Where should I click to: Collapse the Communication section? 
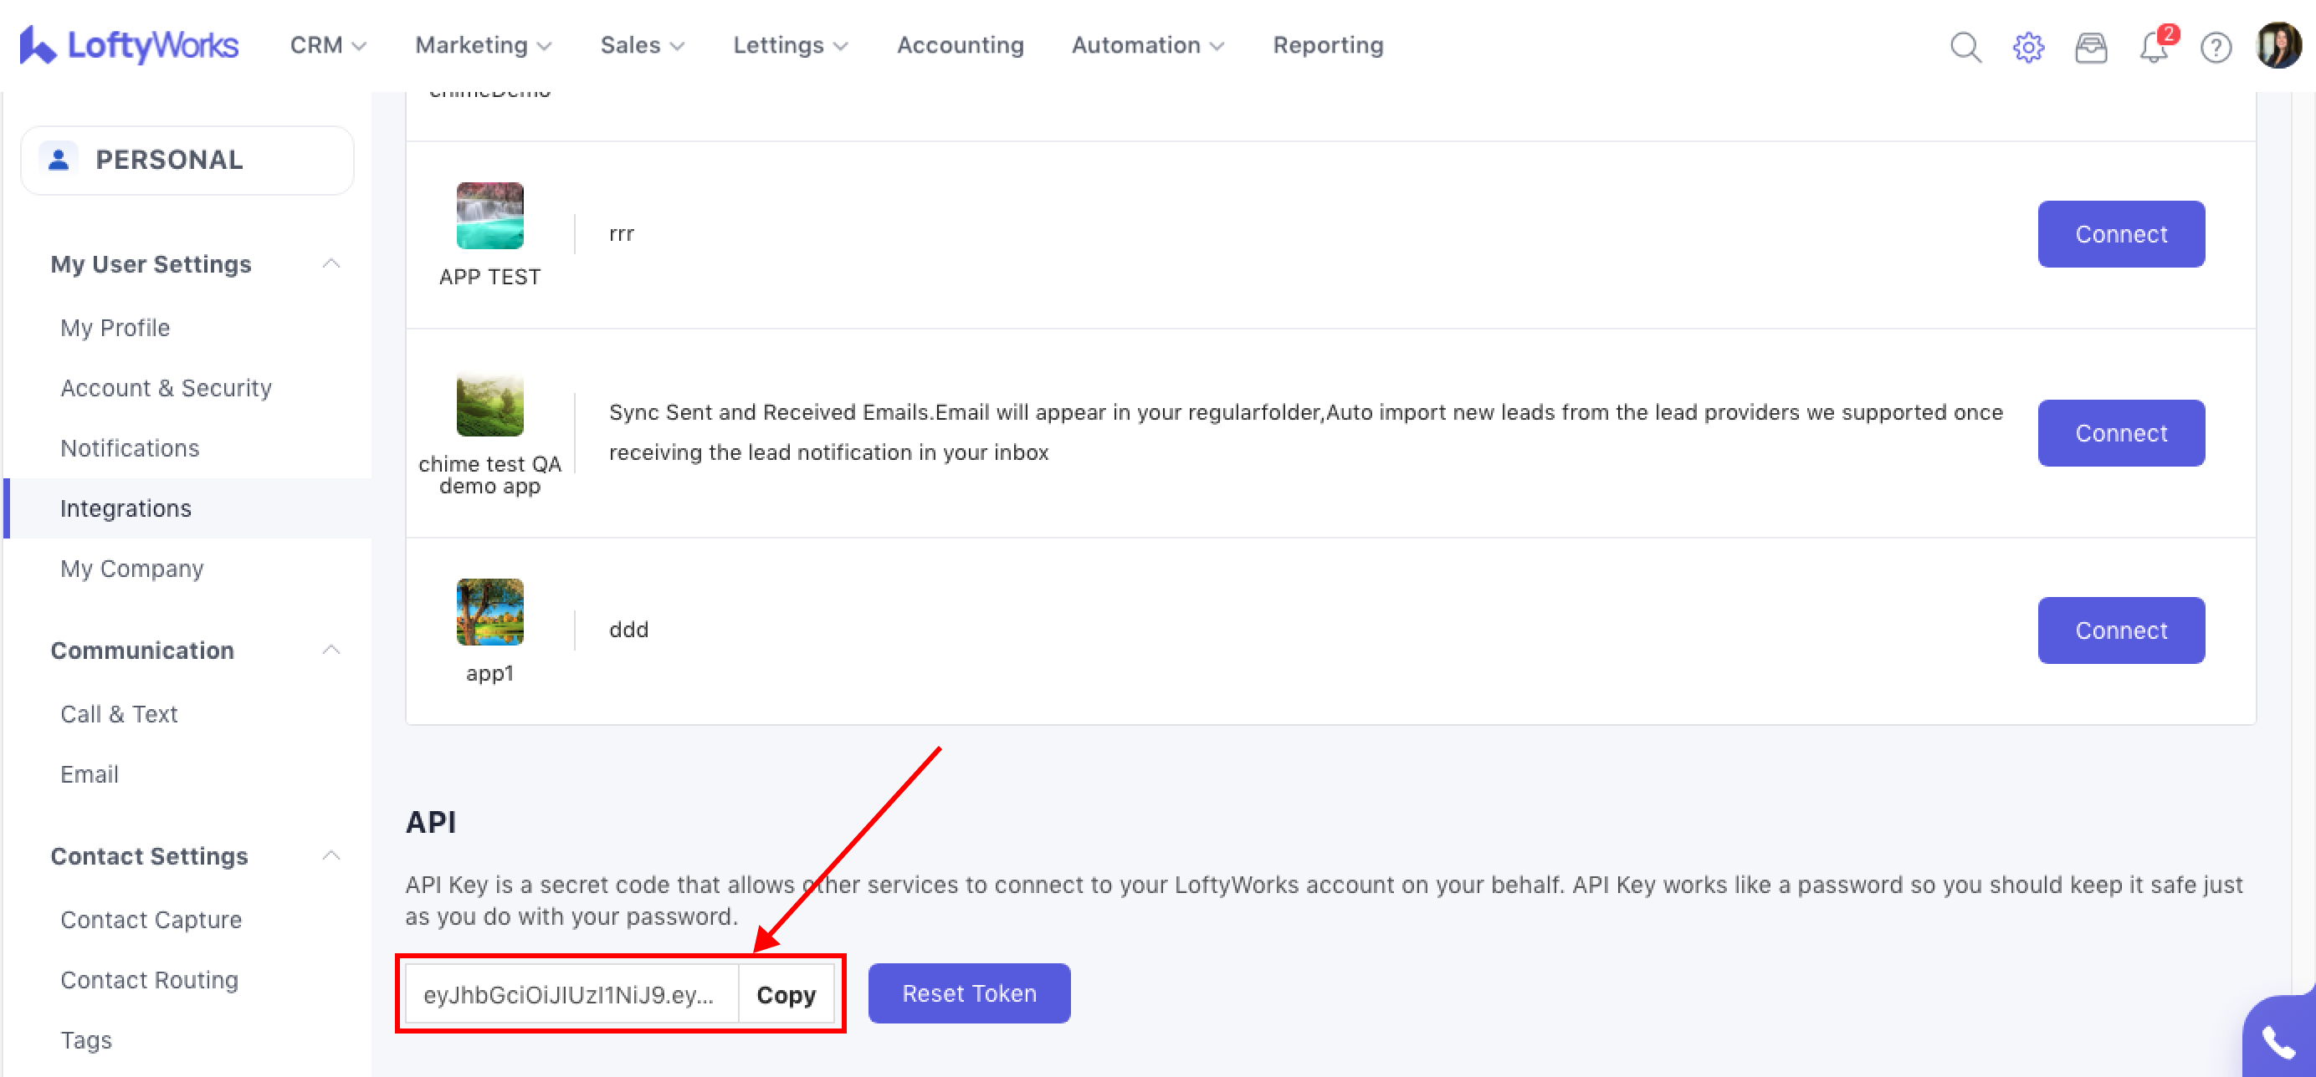pyautogui.click(x=330, y=650)
